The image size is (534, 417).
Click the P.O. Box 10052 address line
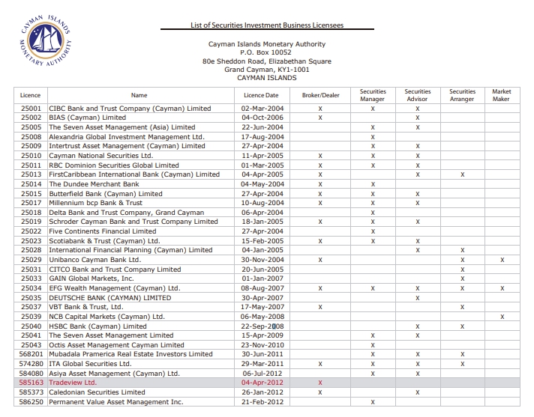coord(265,52)
